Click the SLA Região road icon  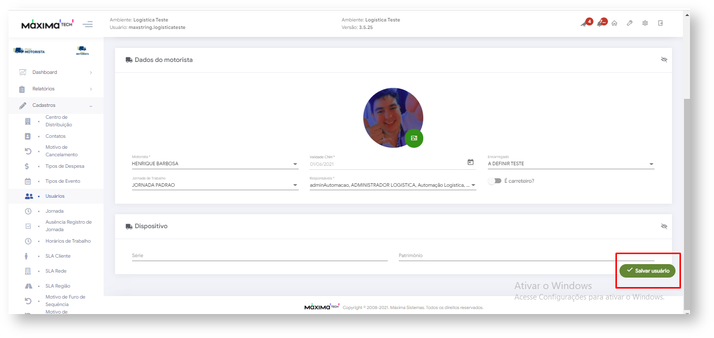pos(29,286)
